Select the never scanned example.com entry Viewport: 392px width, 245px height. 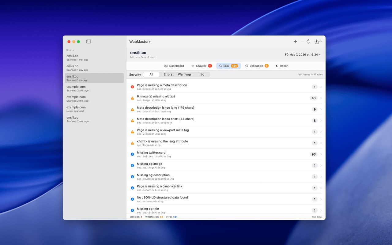pos(94,109)
